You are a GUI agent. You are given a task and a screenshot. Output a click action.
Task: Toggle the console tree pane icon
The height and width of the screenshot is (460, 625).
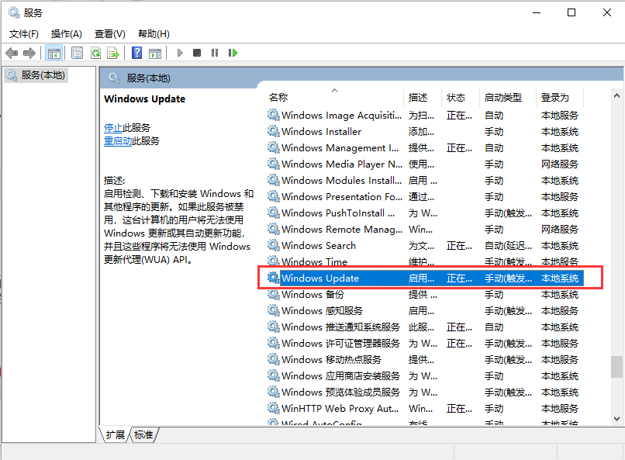click(x=54, y=52)
